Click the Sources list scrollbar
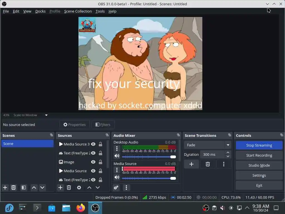 (108, 154)
